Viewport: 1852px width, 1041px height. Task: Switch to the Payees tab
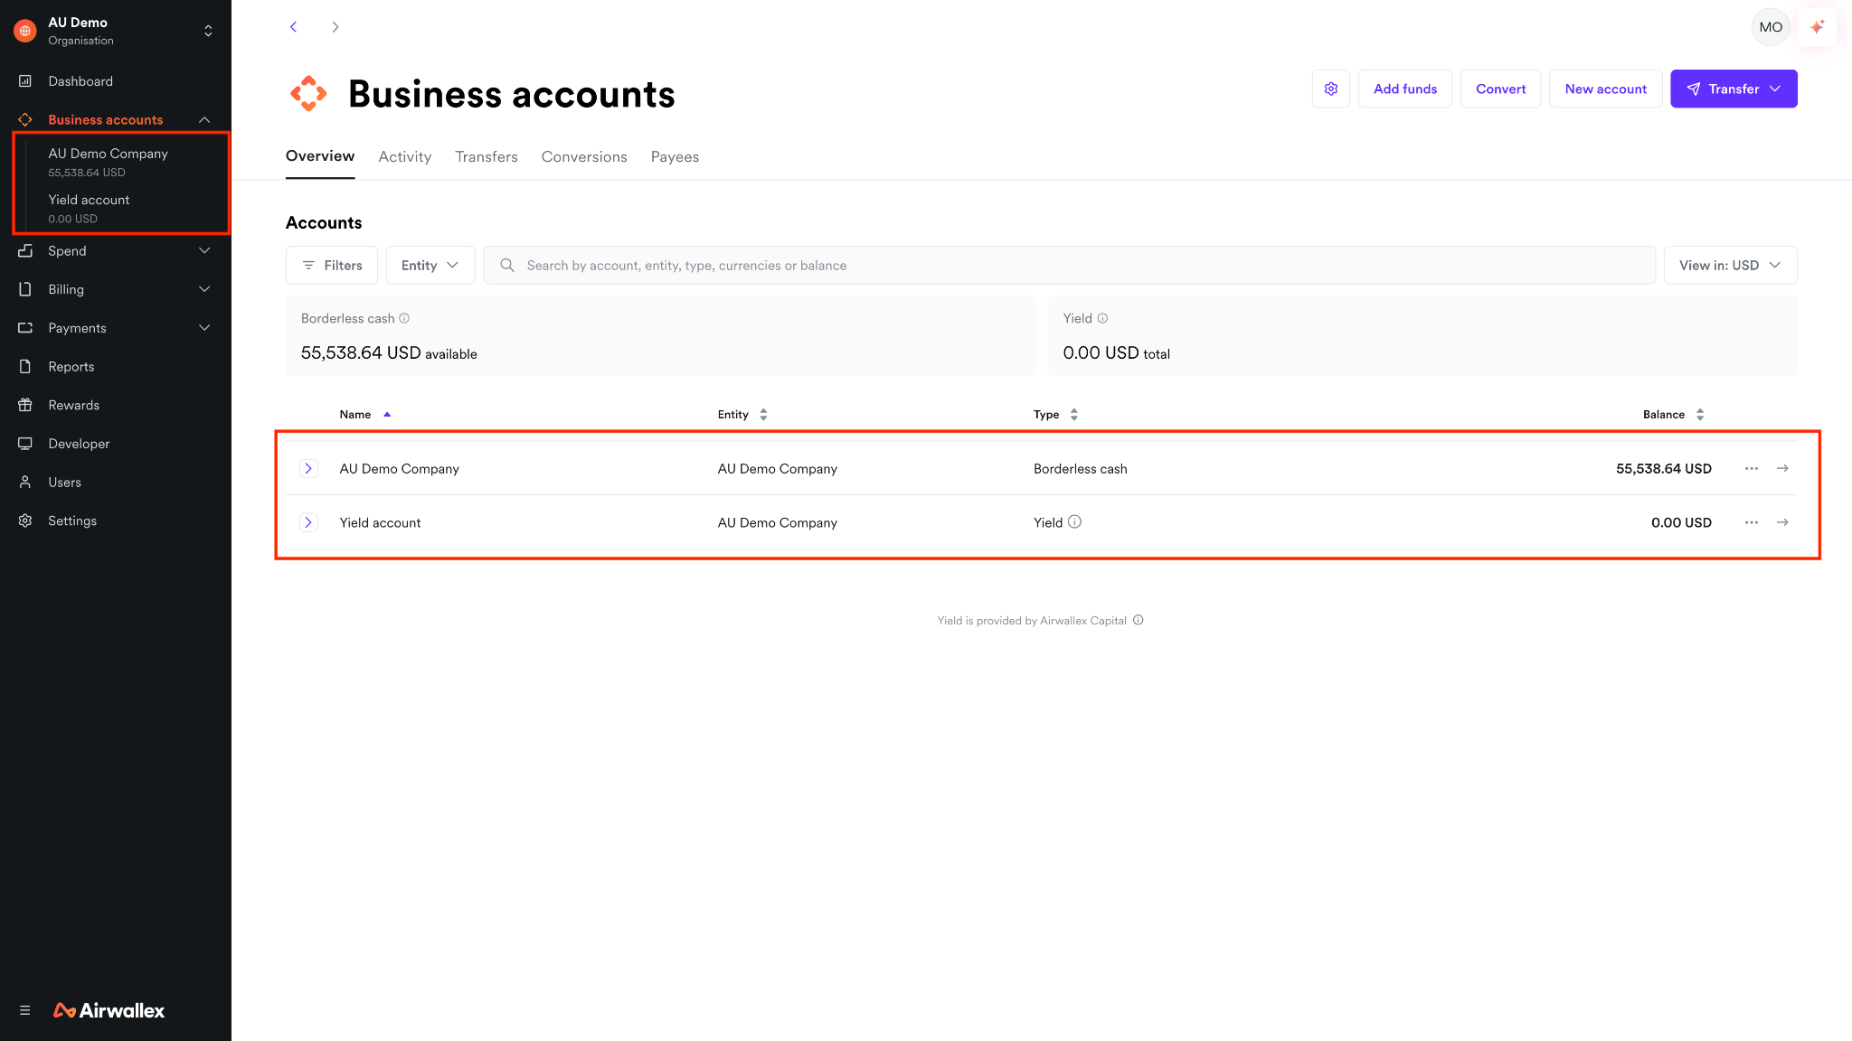[675, 157]
